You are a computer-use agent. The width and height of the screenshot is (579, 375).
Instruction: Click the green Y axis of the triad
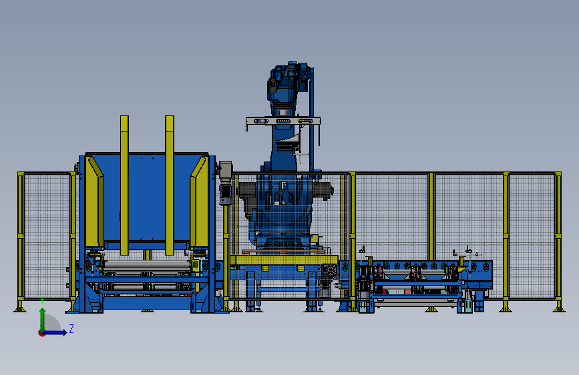click(x=43, y=319)
